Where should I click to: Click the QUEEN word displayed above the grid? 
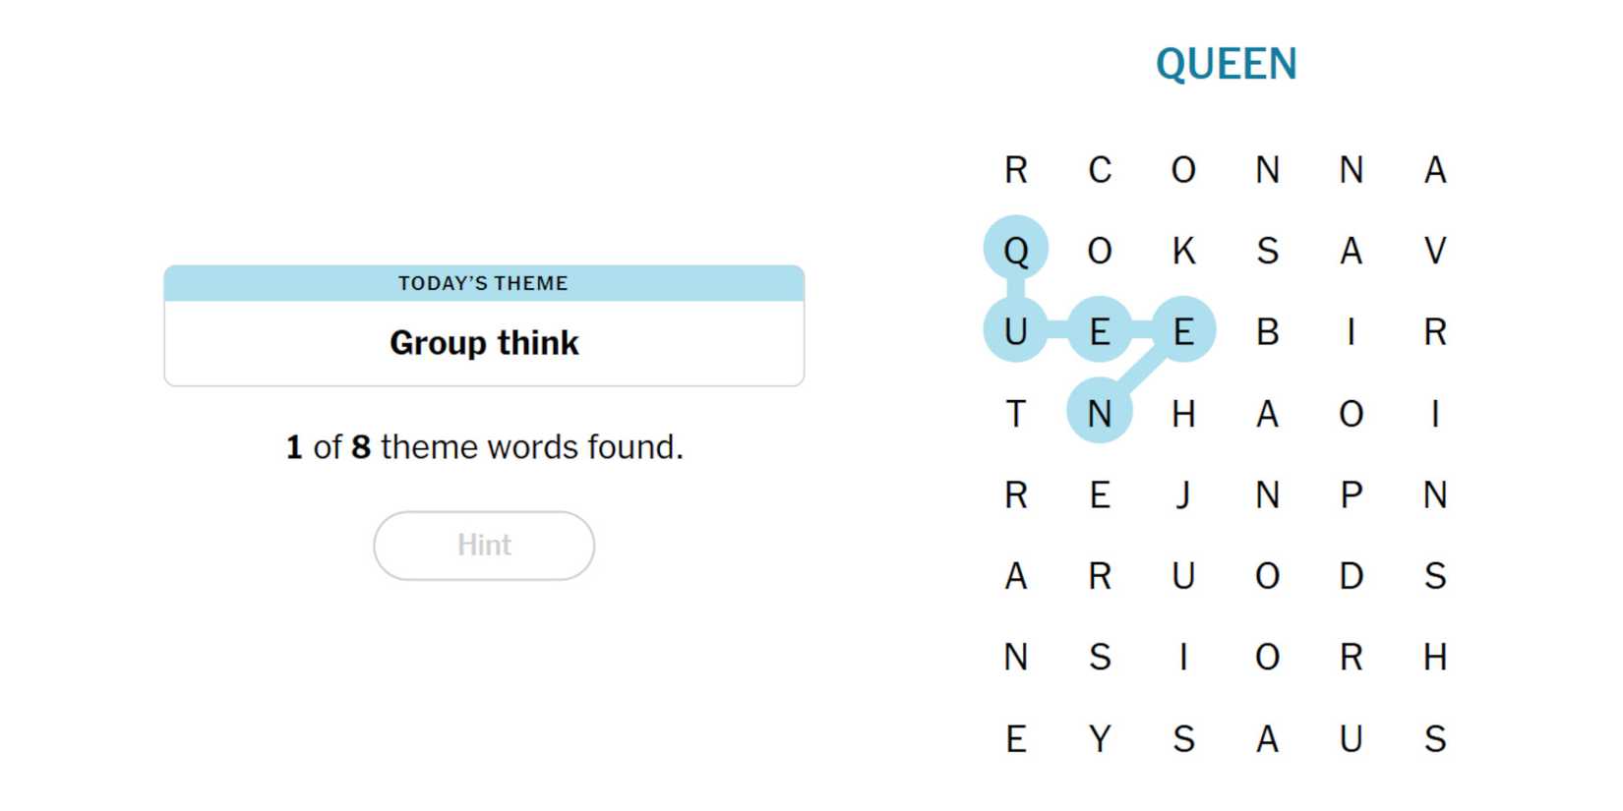click(1226, 65)
